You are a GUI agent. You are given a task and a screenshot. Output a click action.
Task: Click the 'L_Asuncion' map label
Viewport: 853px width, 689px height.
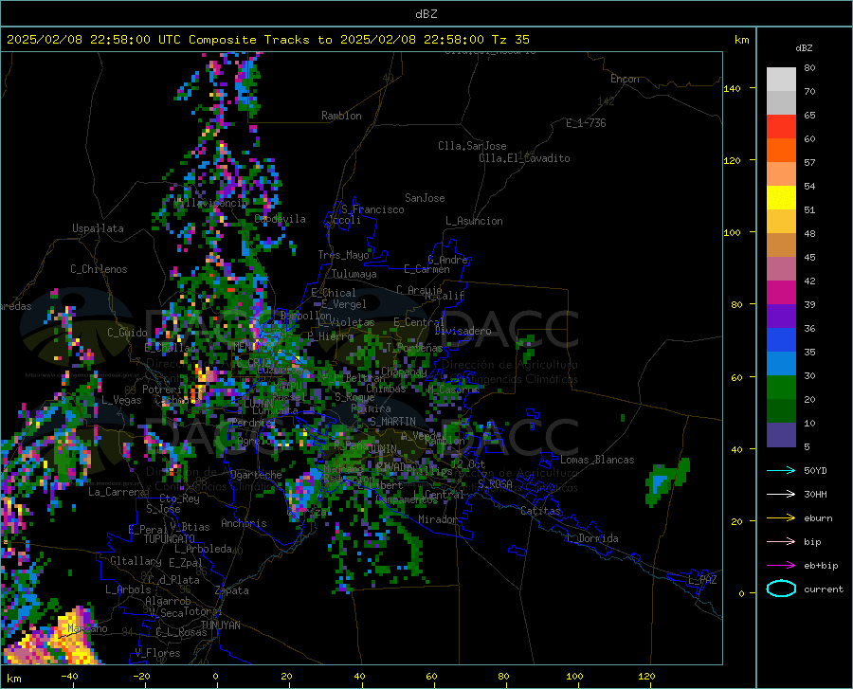(x=474, y=221)
